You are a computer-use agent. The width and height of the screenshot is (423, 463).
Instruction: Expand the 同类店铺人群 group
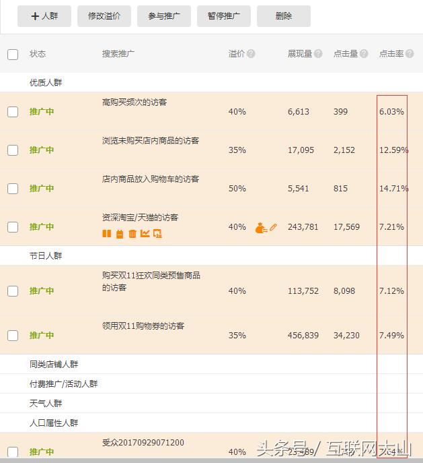54,364
